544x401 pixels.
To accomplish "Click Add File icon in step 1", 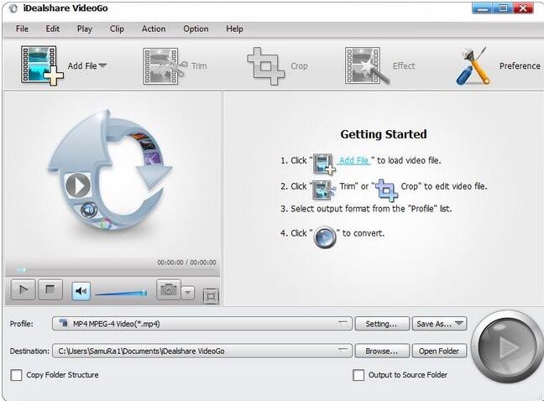I will 324,164.
